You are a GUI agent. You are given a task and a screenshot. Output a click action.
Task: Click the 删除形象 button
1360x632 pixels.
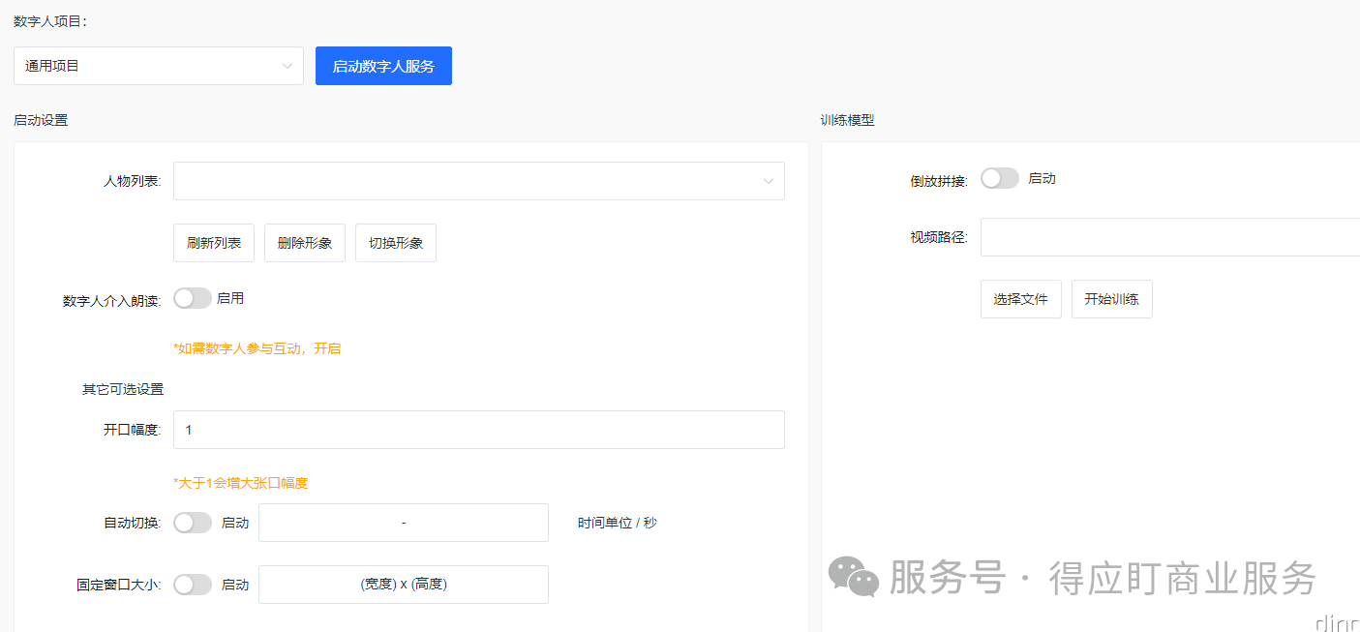[x=304, y=242]
